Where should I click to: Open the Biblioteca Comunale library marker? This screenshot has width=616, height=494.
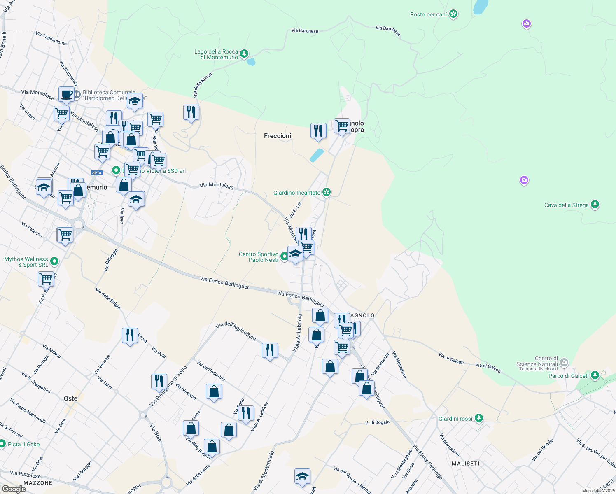(77, 95)
